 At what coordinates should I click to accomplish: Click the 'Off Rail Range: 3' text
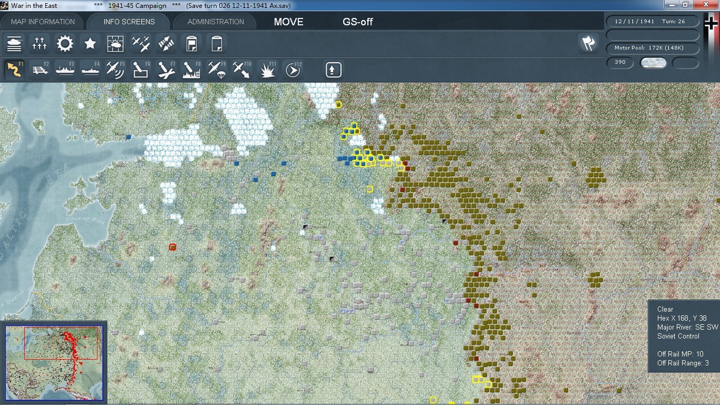pos(683,363)
